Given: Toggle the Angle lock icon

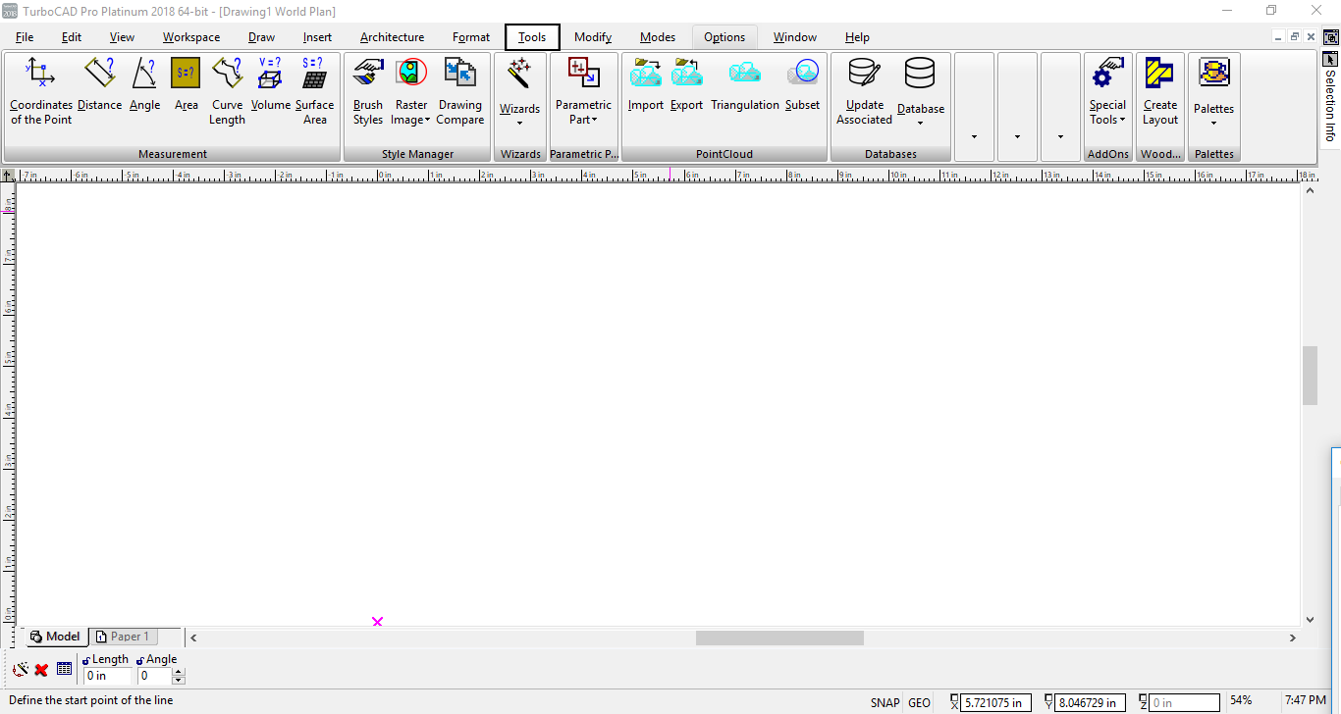Looking at the screenshot, I should pyautogui.click(x=141, y=660).
